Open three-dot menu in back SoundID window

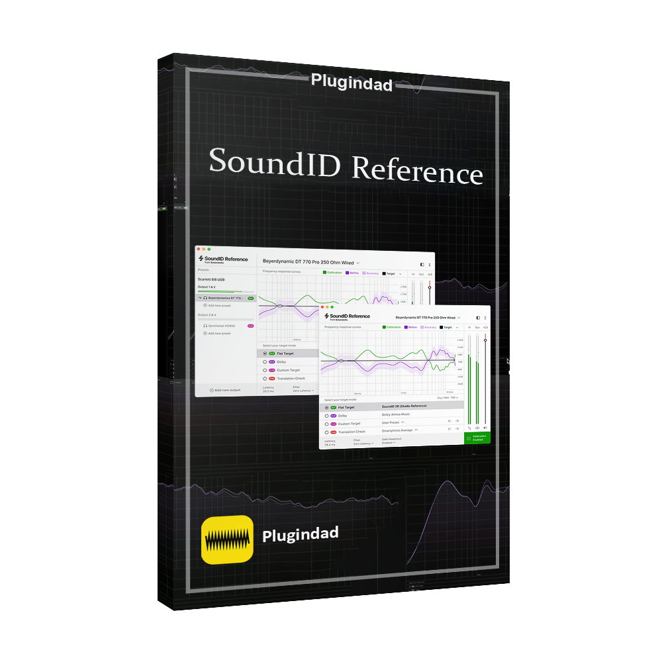[x=430, y=265]
